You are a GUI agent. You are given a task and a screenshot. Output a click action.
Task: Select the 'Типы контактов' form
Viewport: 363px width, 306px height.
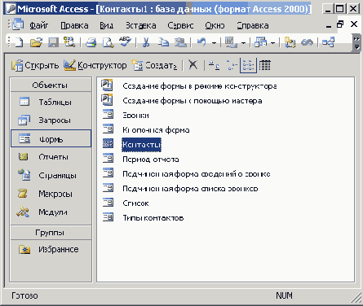pyautogui.click(x=153, y=218)
